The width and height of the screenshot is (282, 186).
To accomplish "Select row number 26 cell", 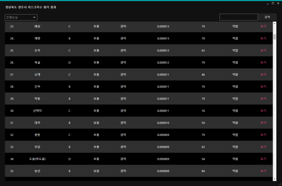I will (12, 62).
